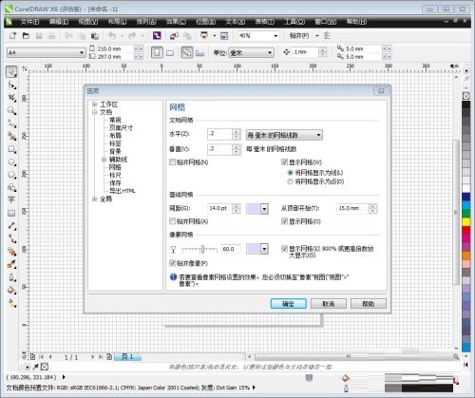Select the Zoom tool magnifier
475x398 pixels.
tap(11, 111)
